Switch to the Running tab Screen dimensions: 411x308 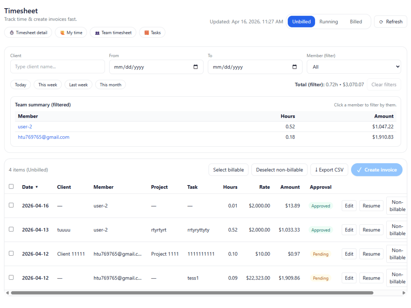[x=329, y=22]
